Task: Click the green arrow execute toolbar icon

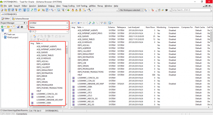Action: 69,10
